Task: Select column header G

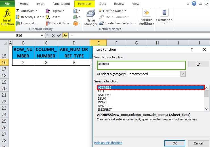Action: click(136, 43)
